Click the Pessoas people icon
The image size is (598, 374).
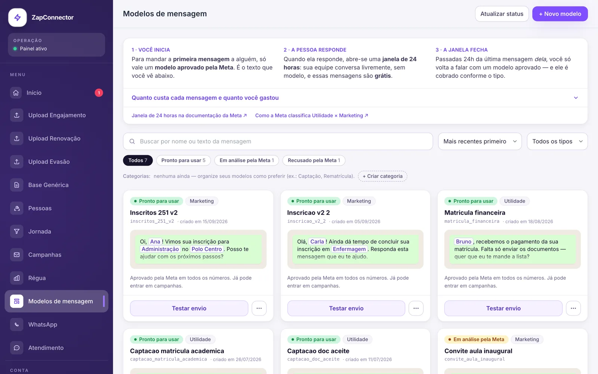[x=16, y=208]
